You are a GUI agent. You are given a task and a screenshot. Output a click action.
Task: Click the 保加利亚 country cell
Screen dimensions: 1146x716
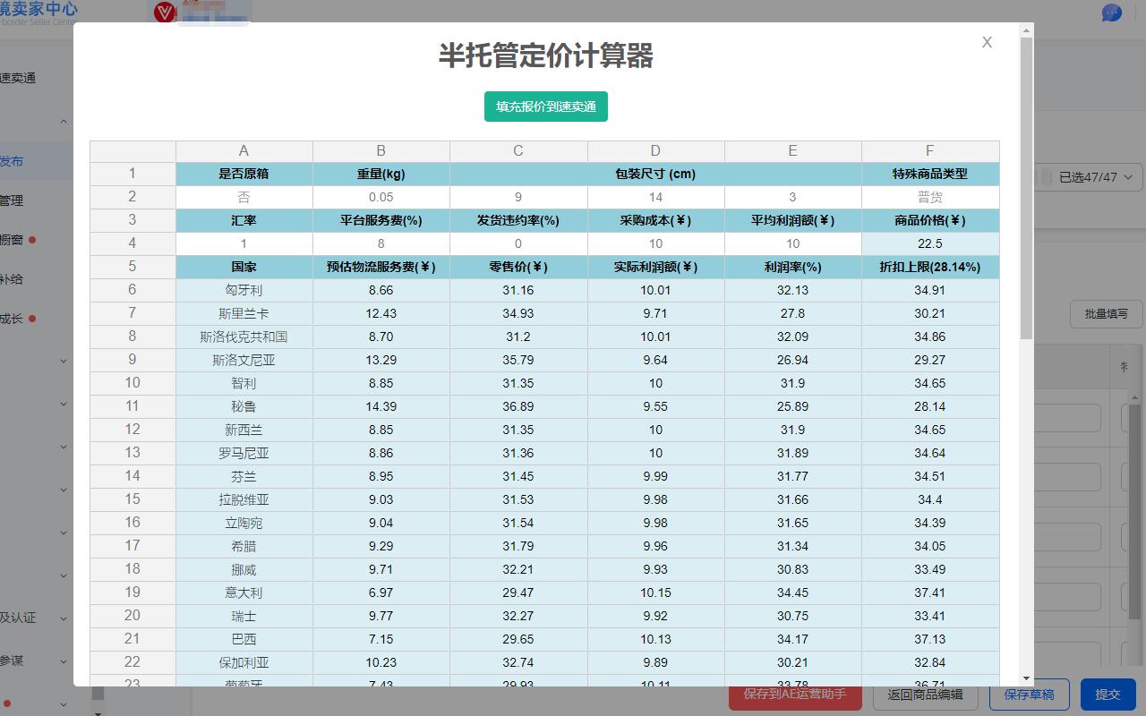point(244,662)
